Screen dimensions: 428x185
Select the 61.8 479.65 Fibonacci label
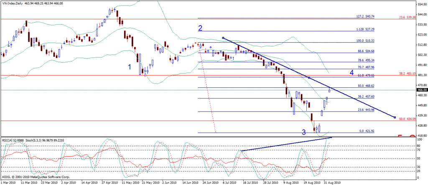[x=366, y=76]
